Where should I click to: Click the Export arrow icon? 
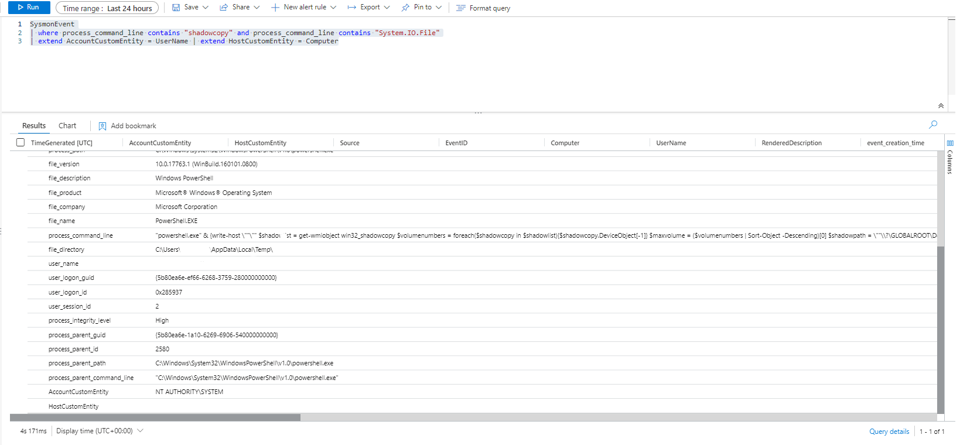click(x=351, y=8)
